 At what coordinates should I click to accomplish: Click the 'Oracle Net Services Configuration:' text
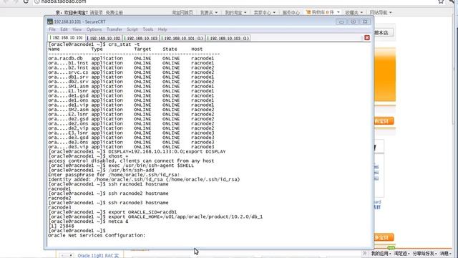pyautogui.click(x=97, y=235)
